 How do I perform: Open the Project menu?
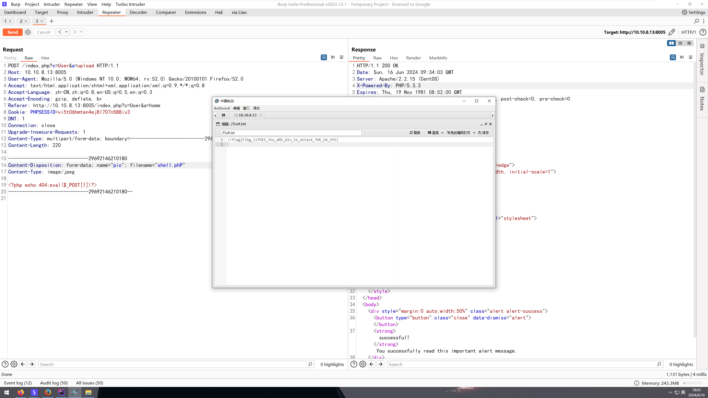pyautogui.click(x=32, y=4)
